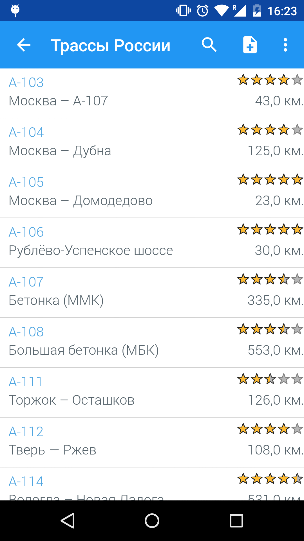Tap the add document icon
304x541 pixels.
(x=250, y=45)
